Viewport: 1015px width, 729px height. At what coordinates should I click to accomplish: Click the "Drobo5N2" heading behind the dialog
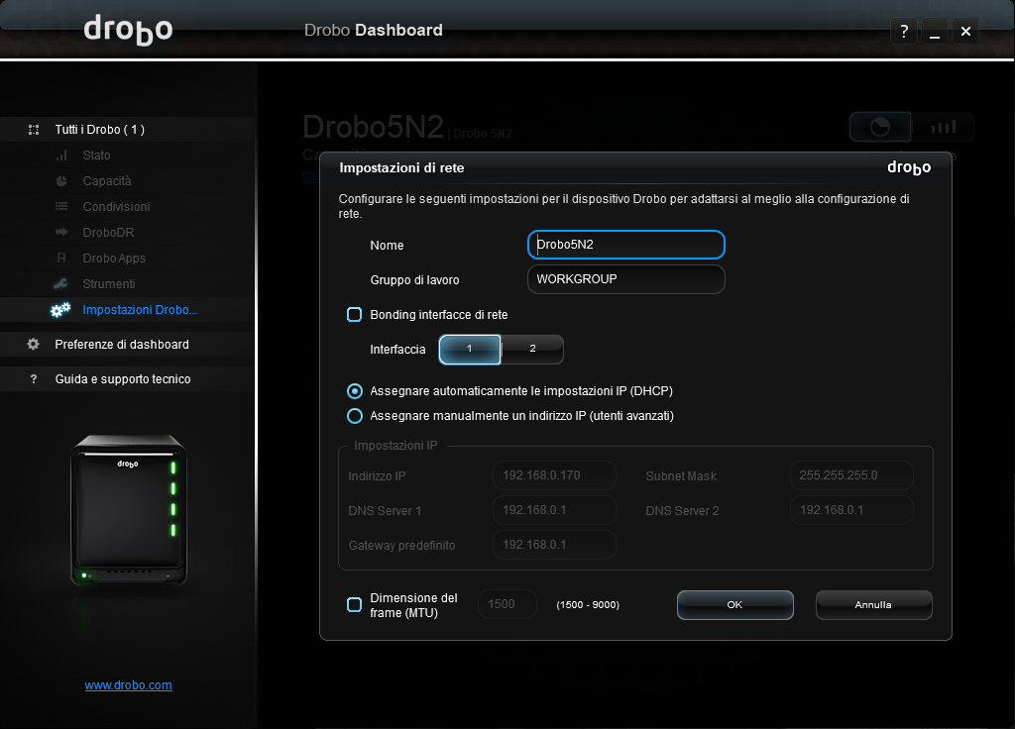[374, 127]
